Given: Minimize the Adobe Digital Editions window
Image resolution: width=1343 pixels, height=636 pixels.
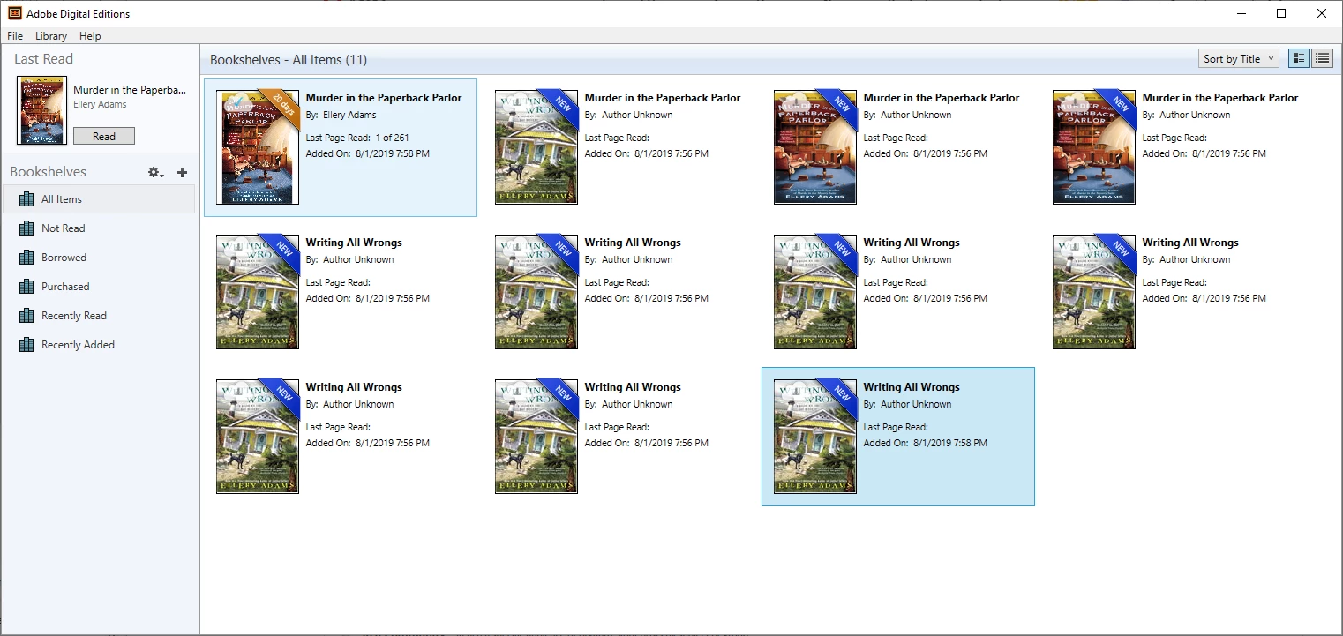Looking at the screenshot, I should point(1241,13).
